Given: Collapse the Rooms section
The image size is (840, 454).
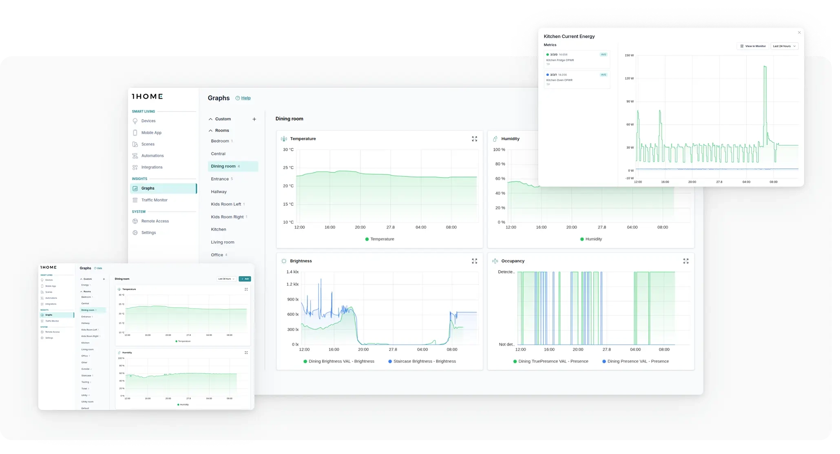Looking at the screenshot, I should pos(211,130).
